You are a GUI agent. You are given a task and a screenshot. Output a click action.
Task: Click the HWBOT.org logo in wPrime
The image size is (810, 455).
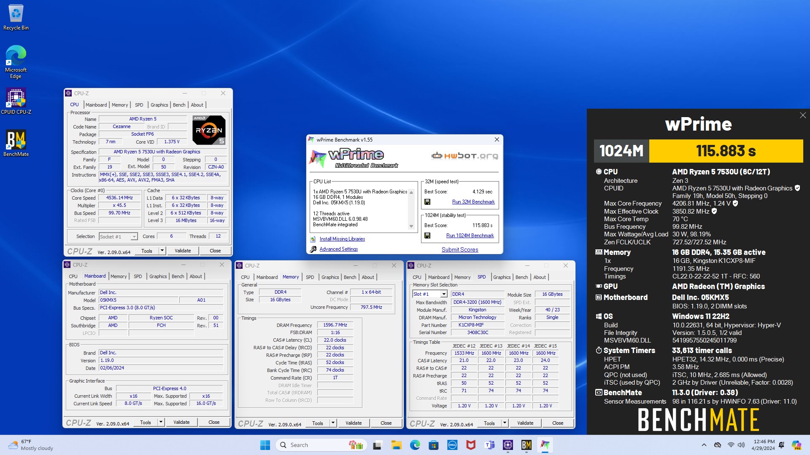click(464, 156)
